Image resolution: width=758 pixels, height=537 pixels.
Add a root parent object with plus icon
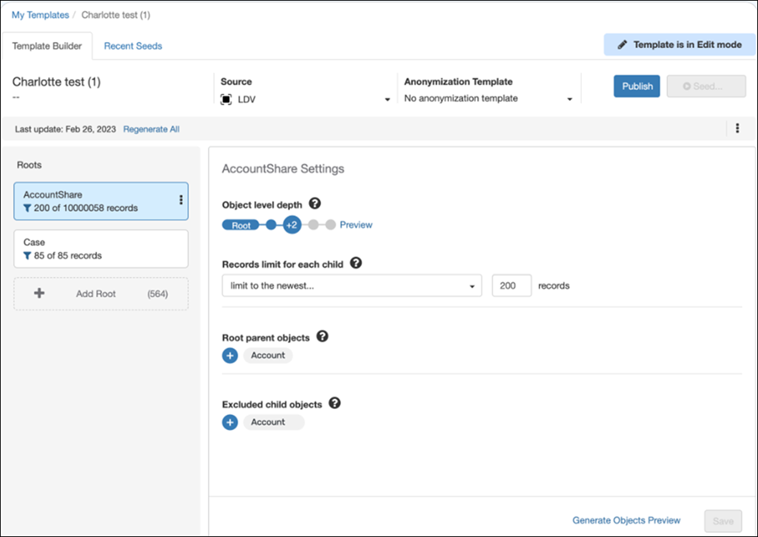[230, 355]
